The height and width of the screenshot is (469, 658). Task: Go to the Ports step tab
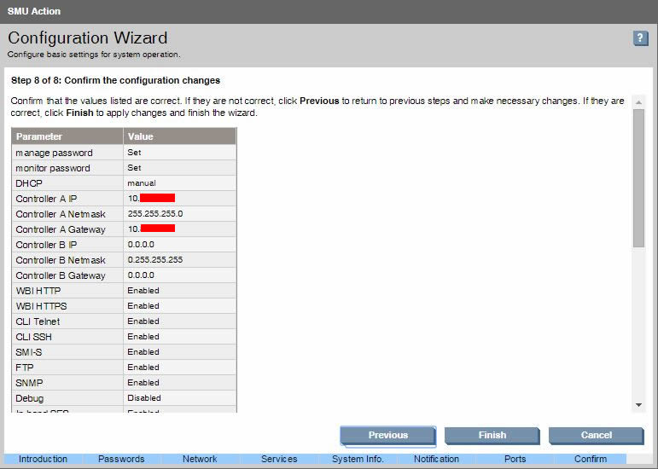pos(515,460)
